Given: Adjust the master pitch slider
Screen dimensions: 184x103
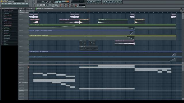Looking at the screenshot, I should point(34,3).
